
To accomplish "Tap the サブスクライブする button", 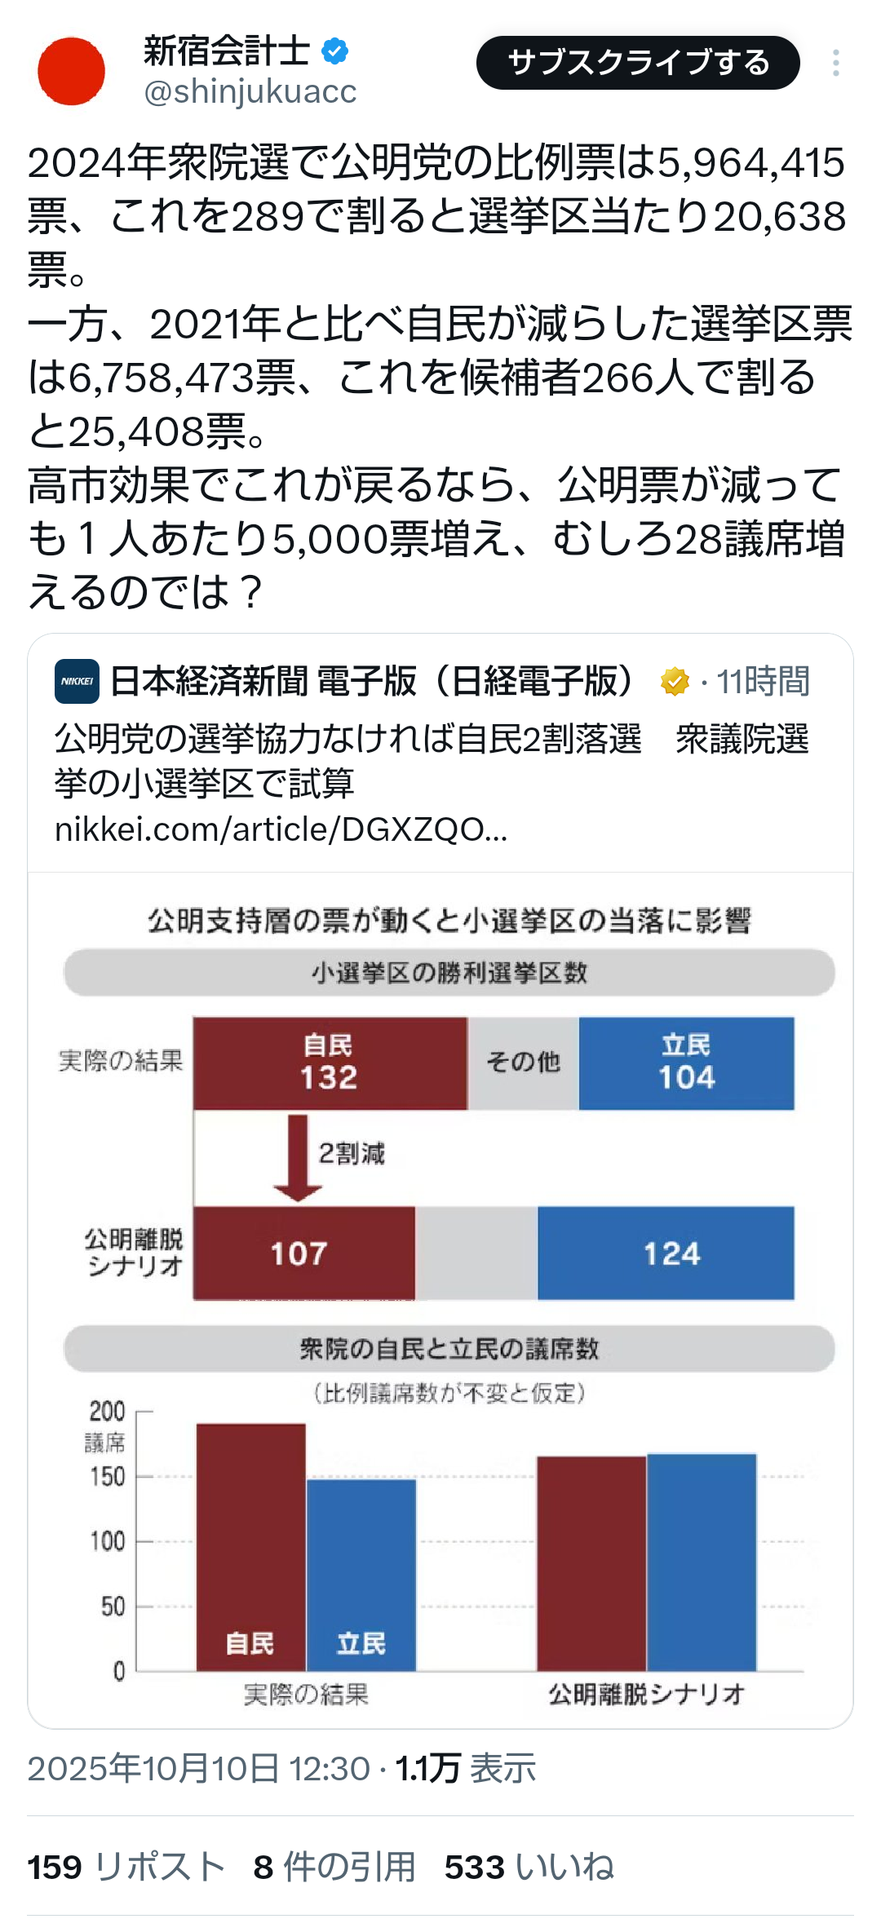I will pyautogui.click(x=638, y=63).
